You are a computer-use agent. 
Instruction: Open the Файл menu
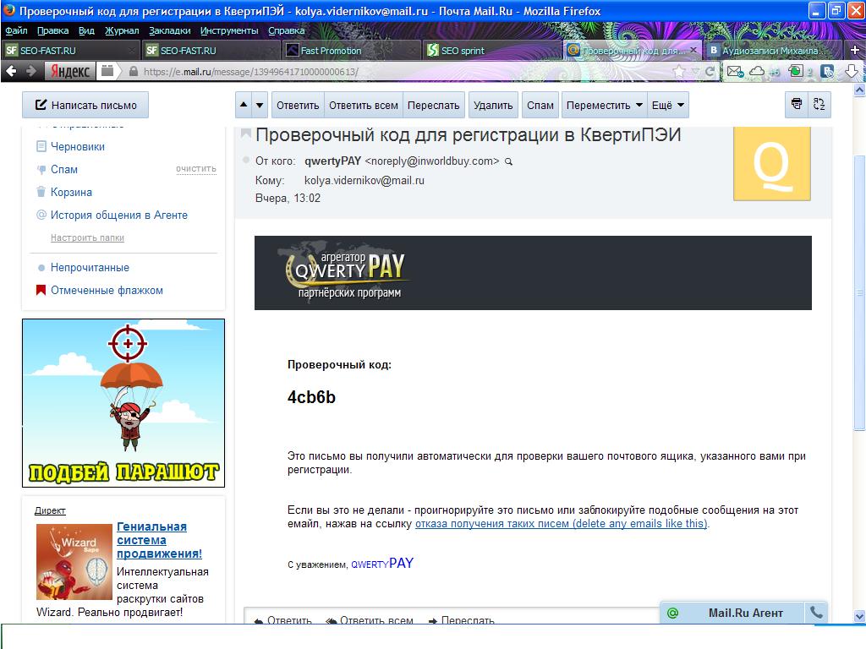click(x=16, y=30)
